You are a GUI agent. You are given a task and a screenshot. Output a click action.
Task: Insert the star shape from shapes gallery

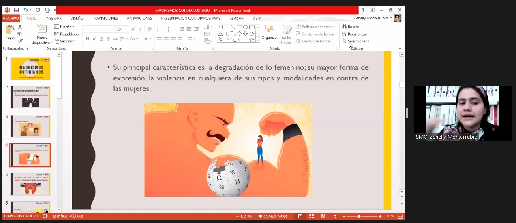click(251, 40)
